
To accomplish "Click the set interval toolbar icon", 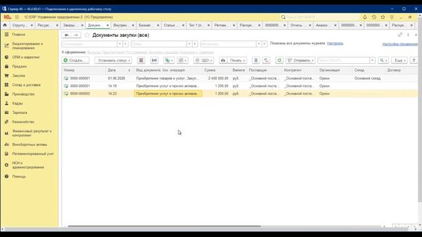I will coord(154,61).
